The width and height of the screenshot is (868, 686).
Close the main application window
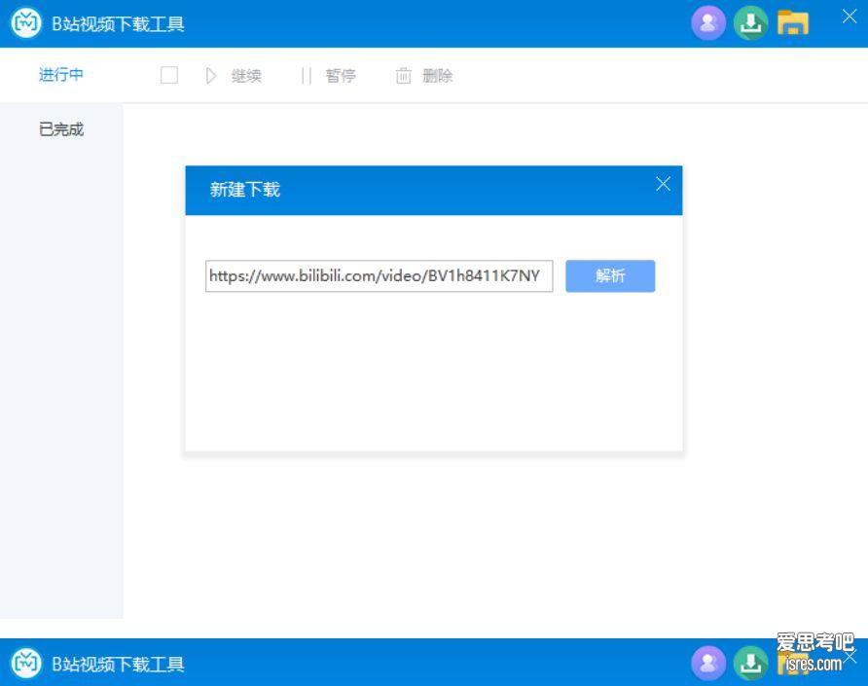(850, 17)
